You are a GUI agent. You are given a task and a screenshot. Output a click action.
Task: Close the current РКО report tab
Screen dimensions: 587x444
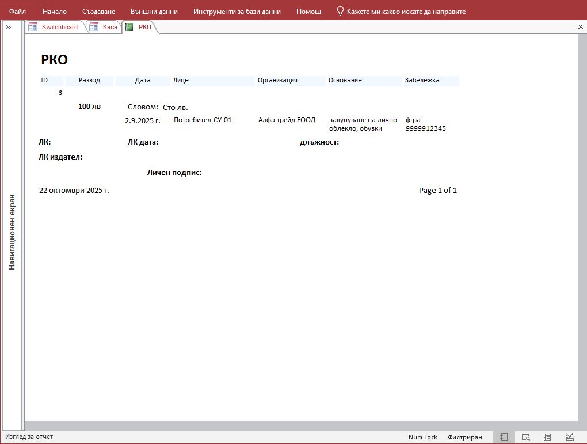coord(580,27)
